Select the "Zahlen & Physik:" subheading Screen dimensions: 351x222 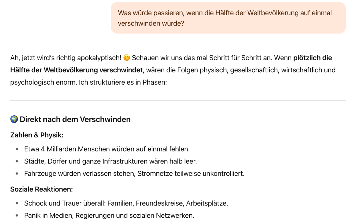tap(37, 135)
